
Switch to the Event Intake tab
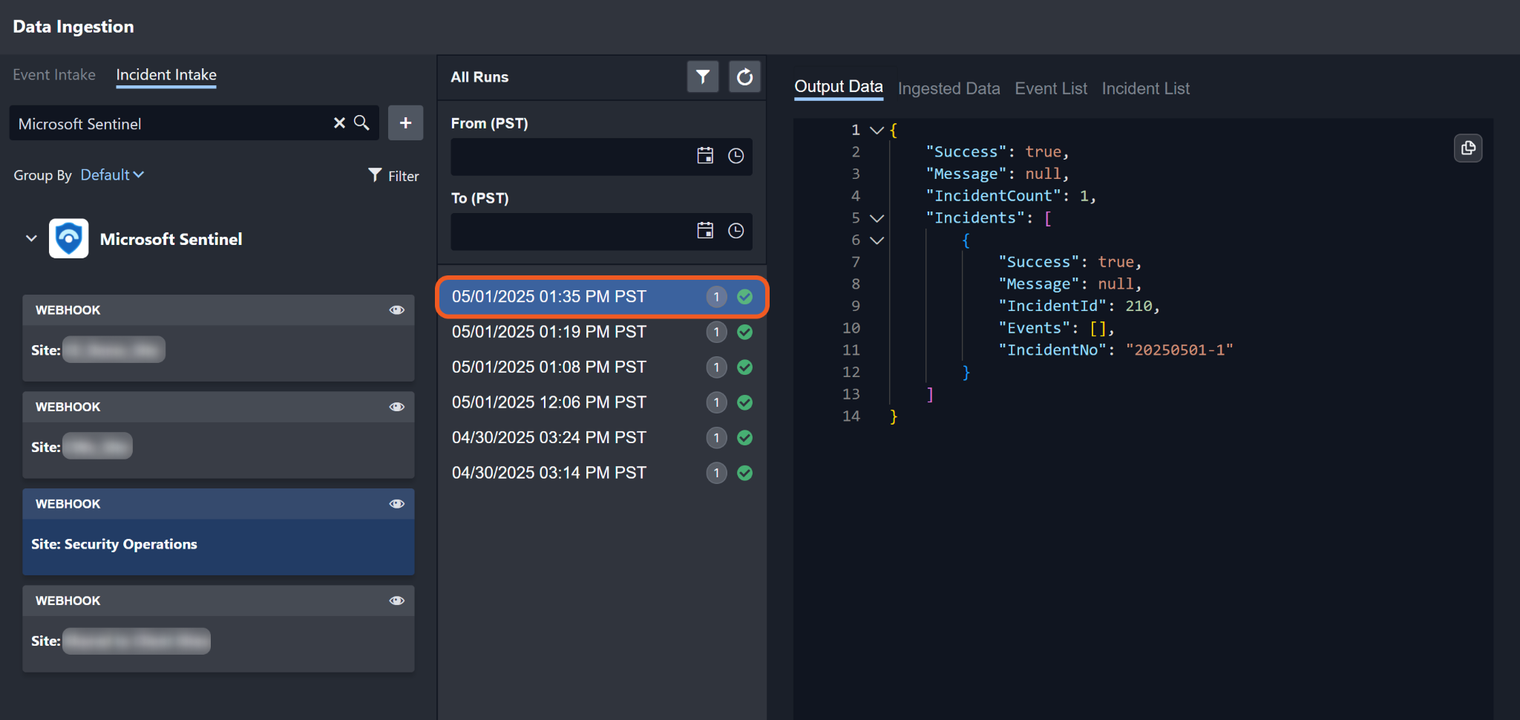point(54,75)
